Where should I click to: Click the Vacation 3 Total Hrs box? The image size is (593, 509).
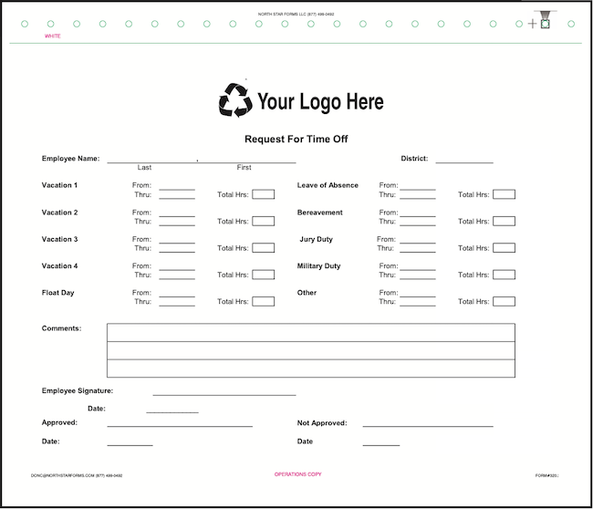click(x=264, y=248)
